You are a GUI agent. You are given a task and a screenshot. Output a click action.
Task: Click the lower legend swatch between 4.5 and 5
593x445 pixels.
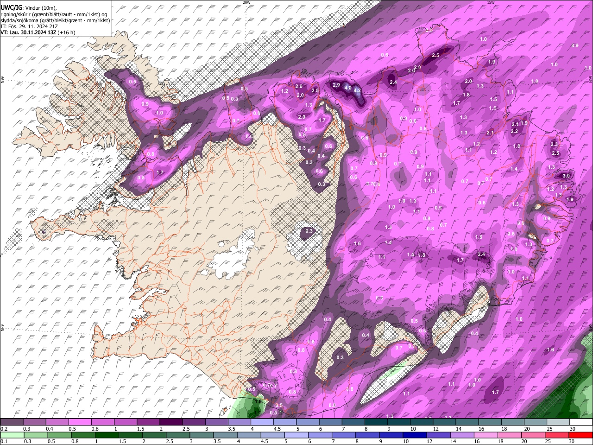272,435
